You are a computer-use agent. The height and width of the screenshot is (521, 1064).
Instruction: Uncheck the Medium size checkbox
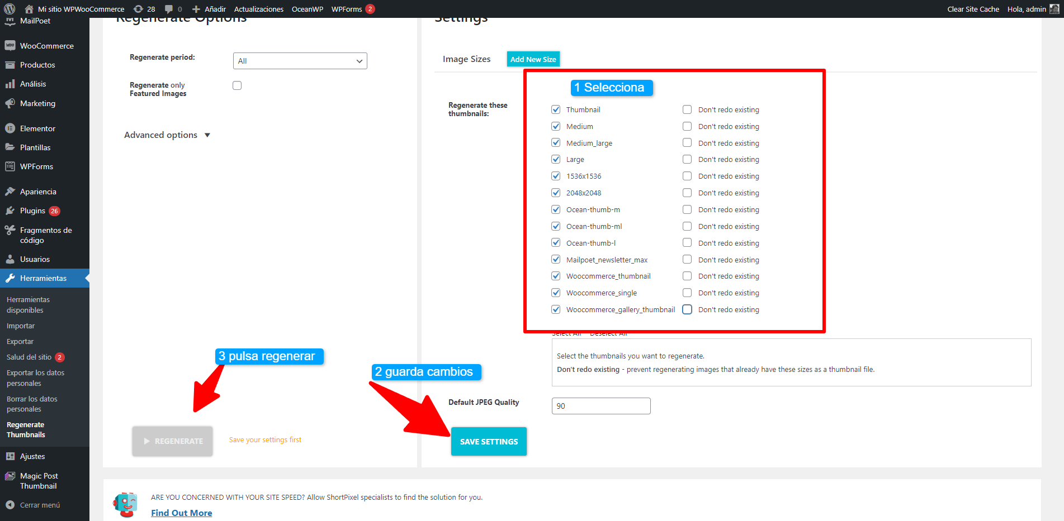point(556,126)
